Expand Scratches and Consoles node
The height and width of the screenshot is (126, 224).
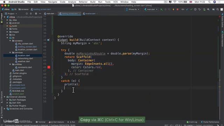point(5,109)
